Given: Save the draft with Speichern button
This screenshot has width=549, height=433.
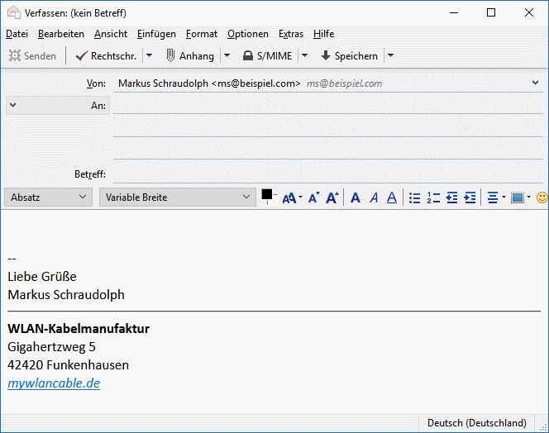Looking at the screenshot, I should coord(350,56).
